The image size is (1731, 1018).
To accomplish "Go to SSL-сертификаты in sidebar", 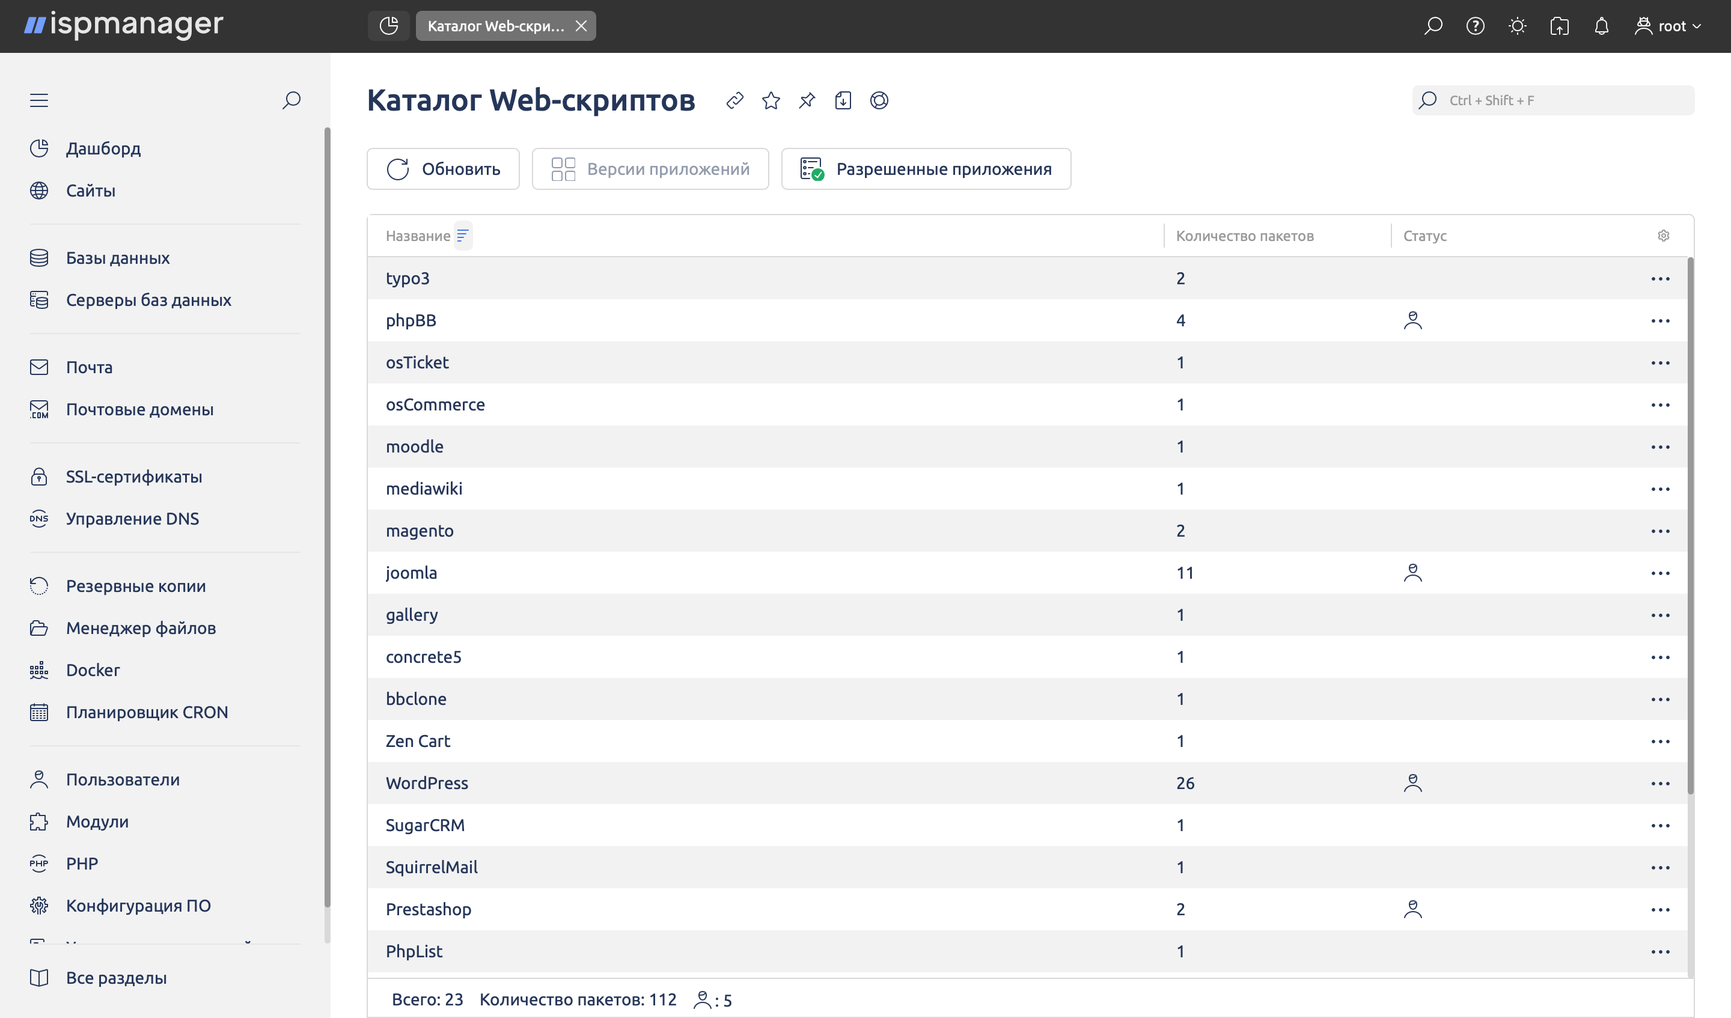I will [x=134, y=477].
